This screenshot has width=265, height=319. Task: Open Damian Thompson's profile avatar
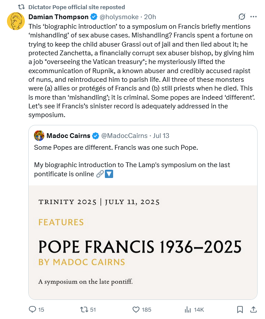click(16, 20)
